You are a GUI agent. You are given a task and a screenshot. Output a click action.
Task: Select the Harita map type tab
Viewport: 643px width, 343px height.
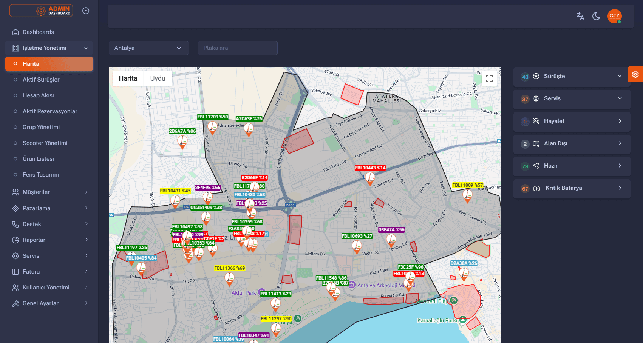[x=128, y=78]
